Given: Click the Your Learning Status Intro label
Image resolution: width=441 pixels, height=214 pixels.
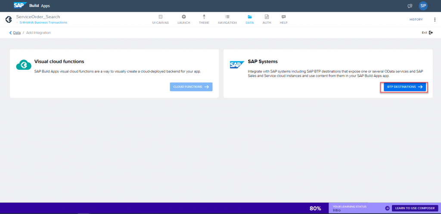Looking at the screenshot, I should (350, 208).
